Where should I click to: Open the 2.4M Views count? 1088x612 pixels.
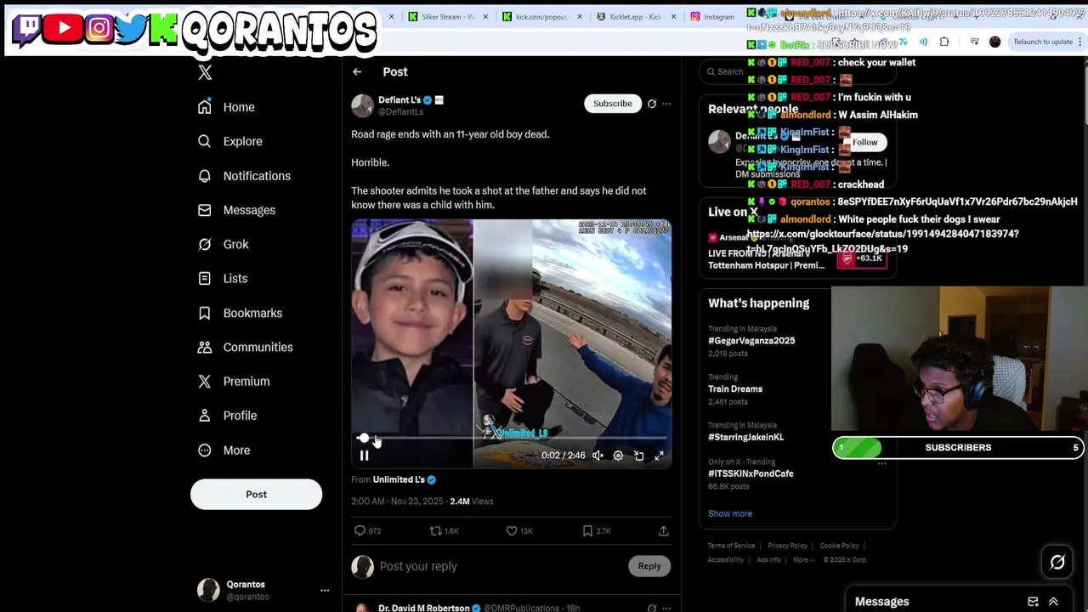472,501
